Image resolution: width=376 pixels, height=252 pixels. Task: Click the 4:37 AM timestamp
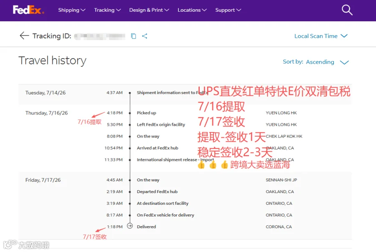pos(114,92)
